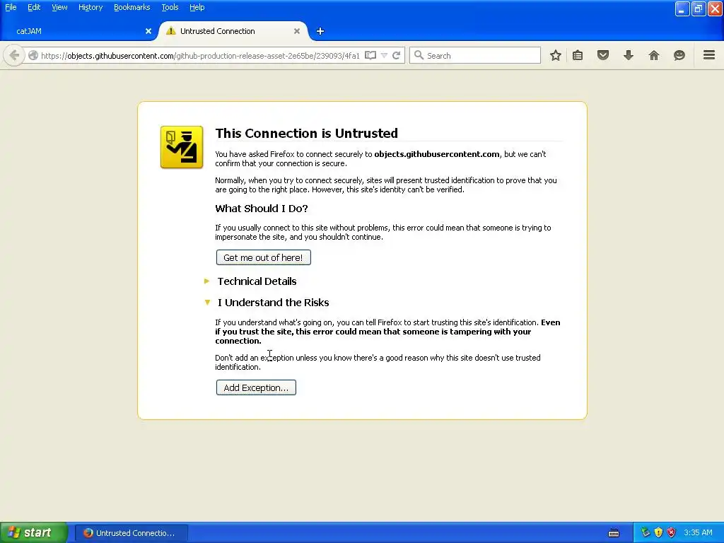Screen dimensions: 724x543
Task: Select Untrusted Connection taskbar button
Action: (x=131, y=533)
